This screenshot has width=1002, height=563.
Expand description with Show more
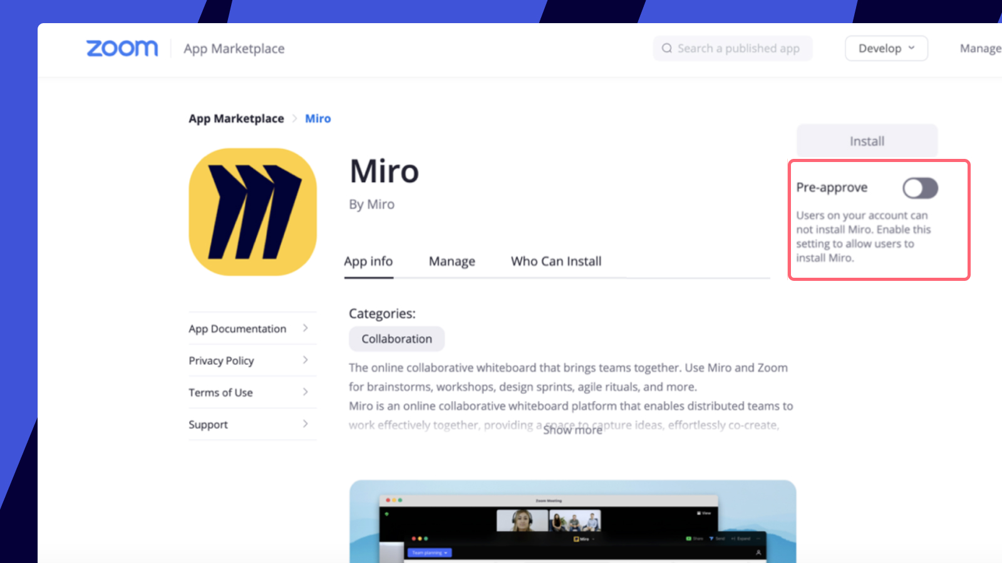pyautogui.click(x=572, y=430)
